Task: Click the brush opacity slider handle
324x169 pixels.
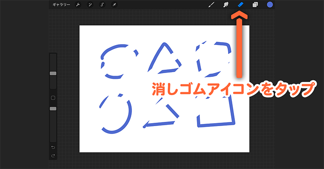Action: pos(53,109)
